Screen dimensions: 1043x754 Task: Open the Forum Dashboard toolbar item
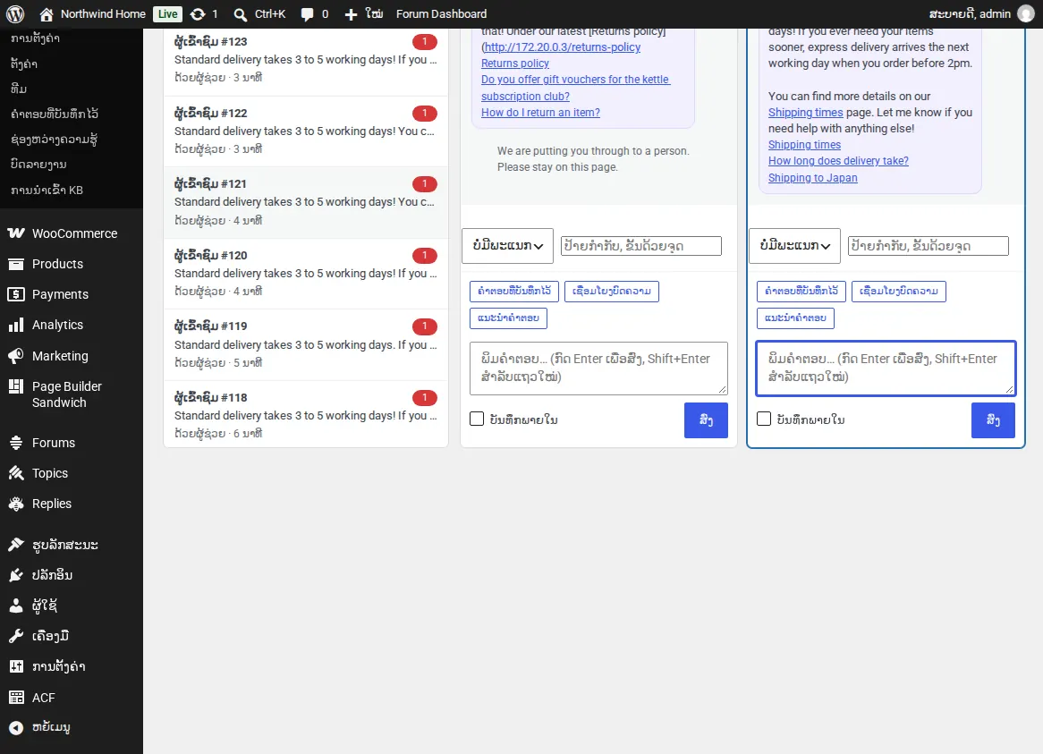click(x=441, y=14)
